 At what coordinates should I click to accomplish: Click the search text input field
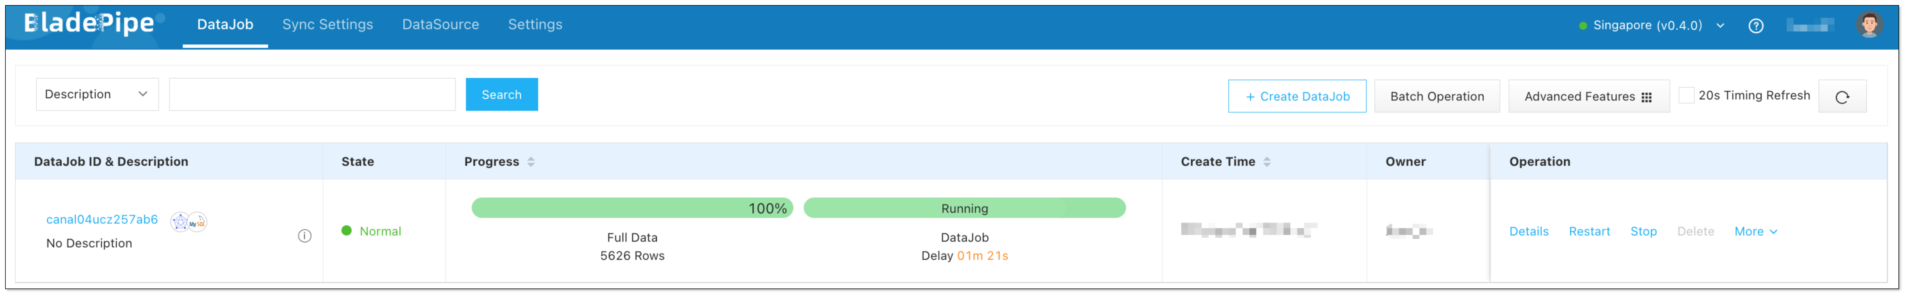(x=312, y=95)
